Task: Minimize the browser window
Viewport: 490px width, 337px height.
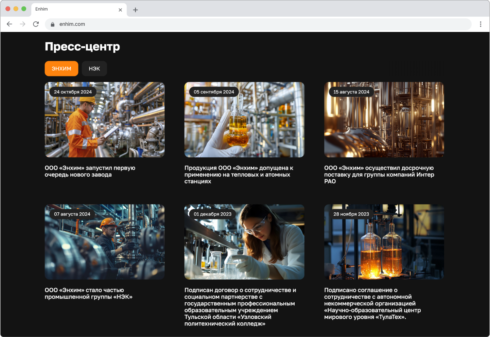Action: click(x=16, y=9)
